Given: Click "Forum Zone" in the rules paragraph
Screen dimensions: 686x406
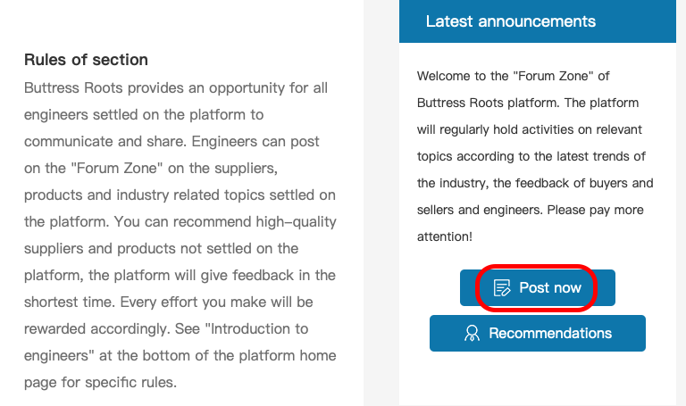Looking at the screenshot, I should point(117,169).
